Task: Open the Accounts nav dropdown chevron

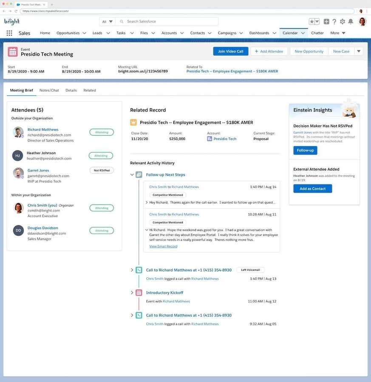Action: click(182, 33)
